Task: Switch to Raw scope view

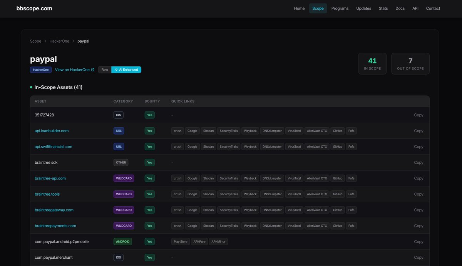Action: pos(105,70)
